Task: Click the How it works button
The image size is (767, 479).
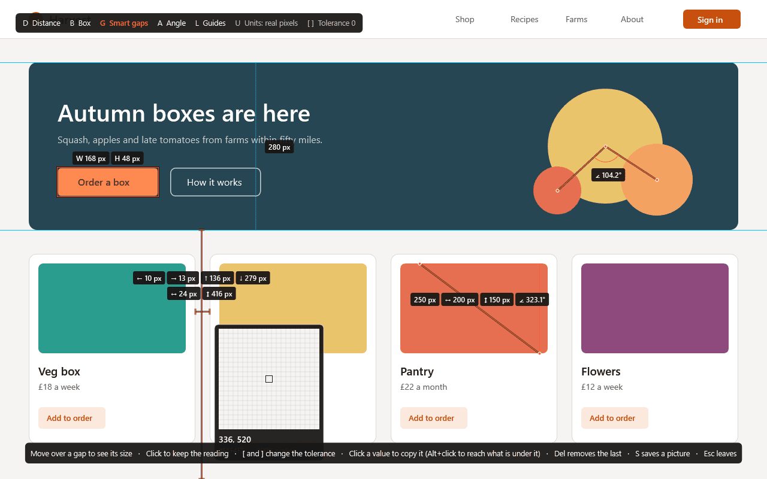Action: click(x=216, y=182)
